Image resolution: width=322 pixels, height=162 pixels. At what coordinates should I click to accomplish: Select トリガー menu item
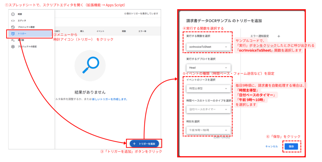tap(22, 33)
